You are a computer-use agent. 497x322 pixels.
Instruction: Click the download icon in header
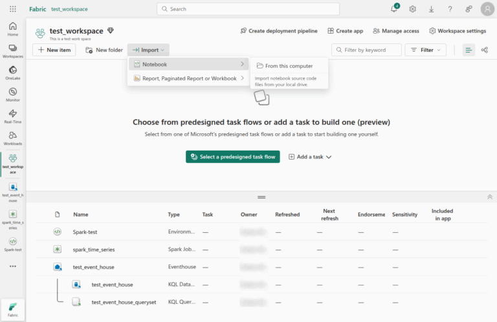pos(431,9)
